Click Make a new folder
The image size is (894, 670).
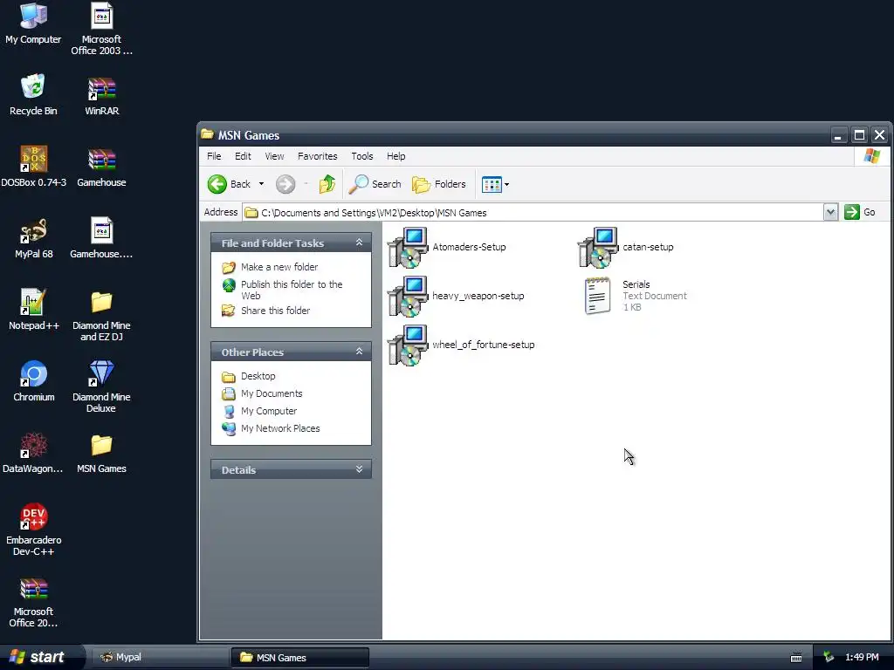[279, 267]
